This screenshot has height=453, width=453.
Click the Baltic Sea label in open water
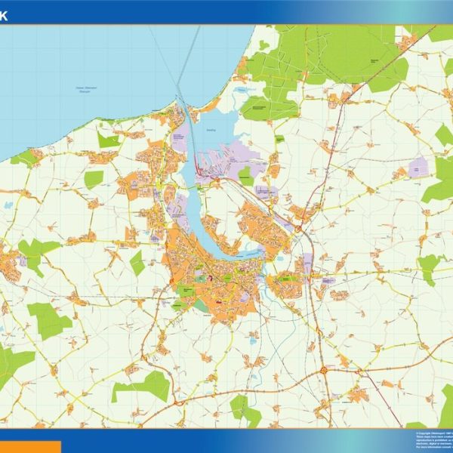pos(86,89)
